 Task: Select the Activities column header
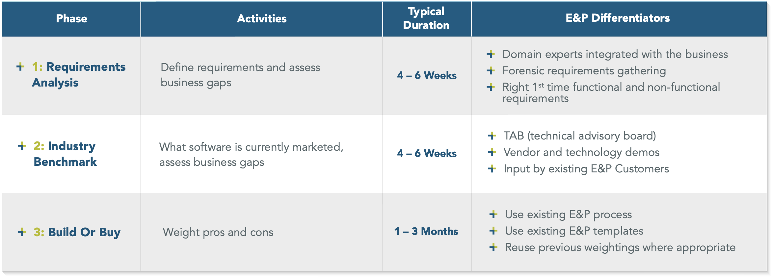(262, 19)
